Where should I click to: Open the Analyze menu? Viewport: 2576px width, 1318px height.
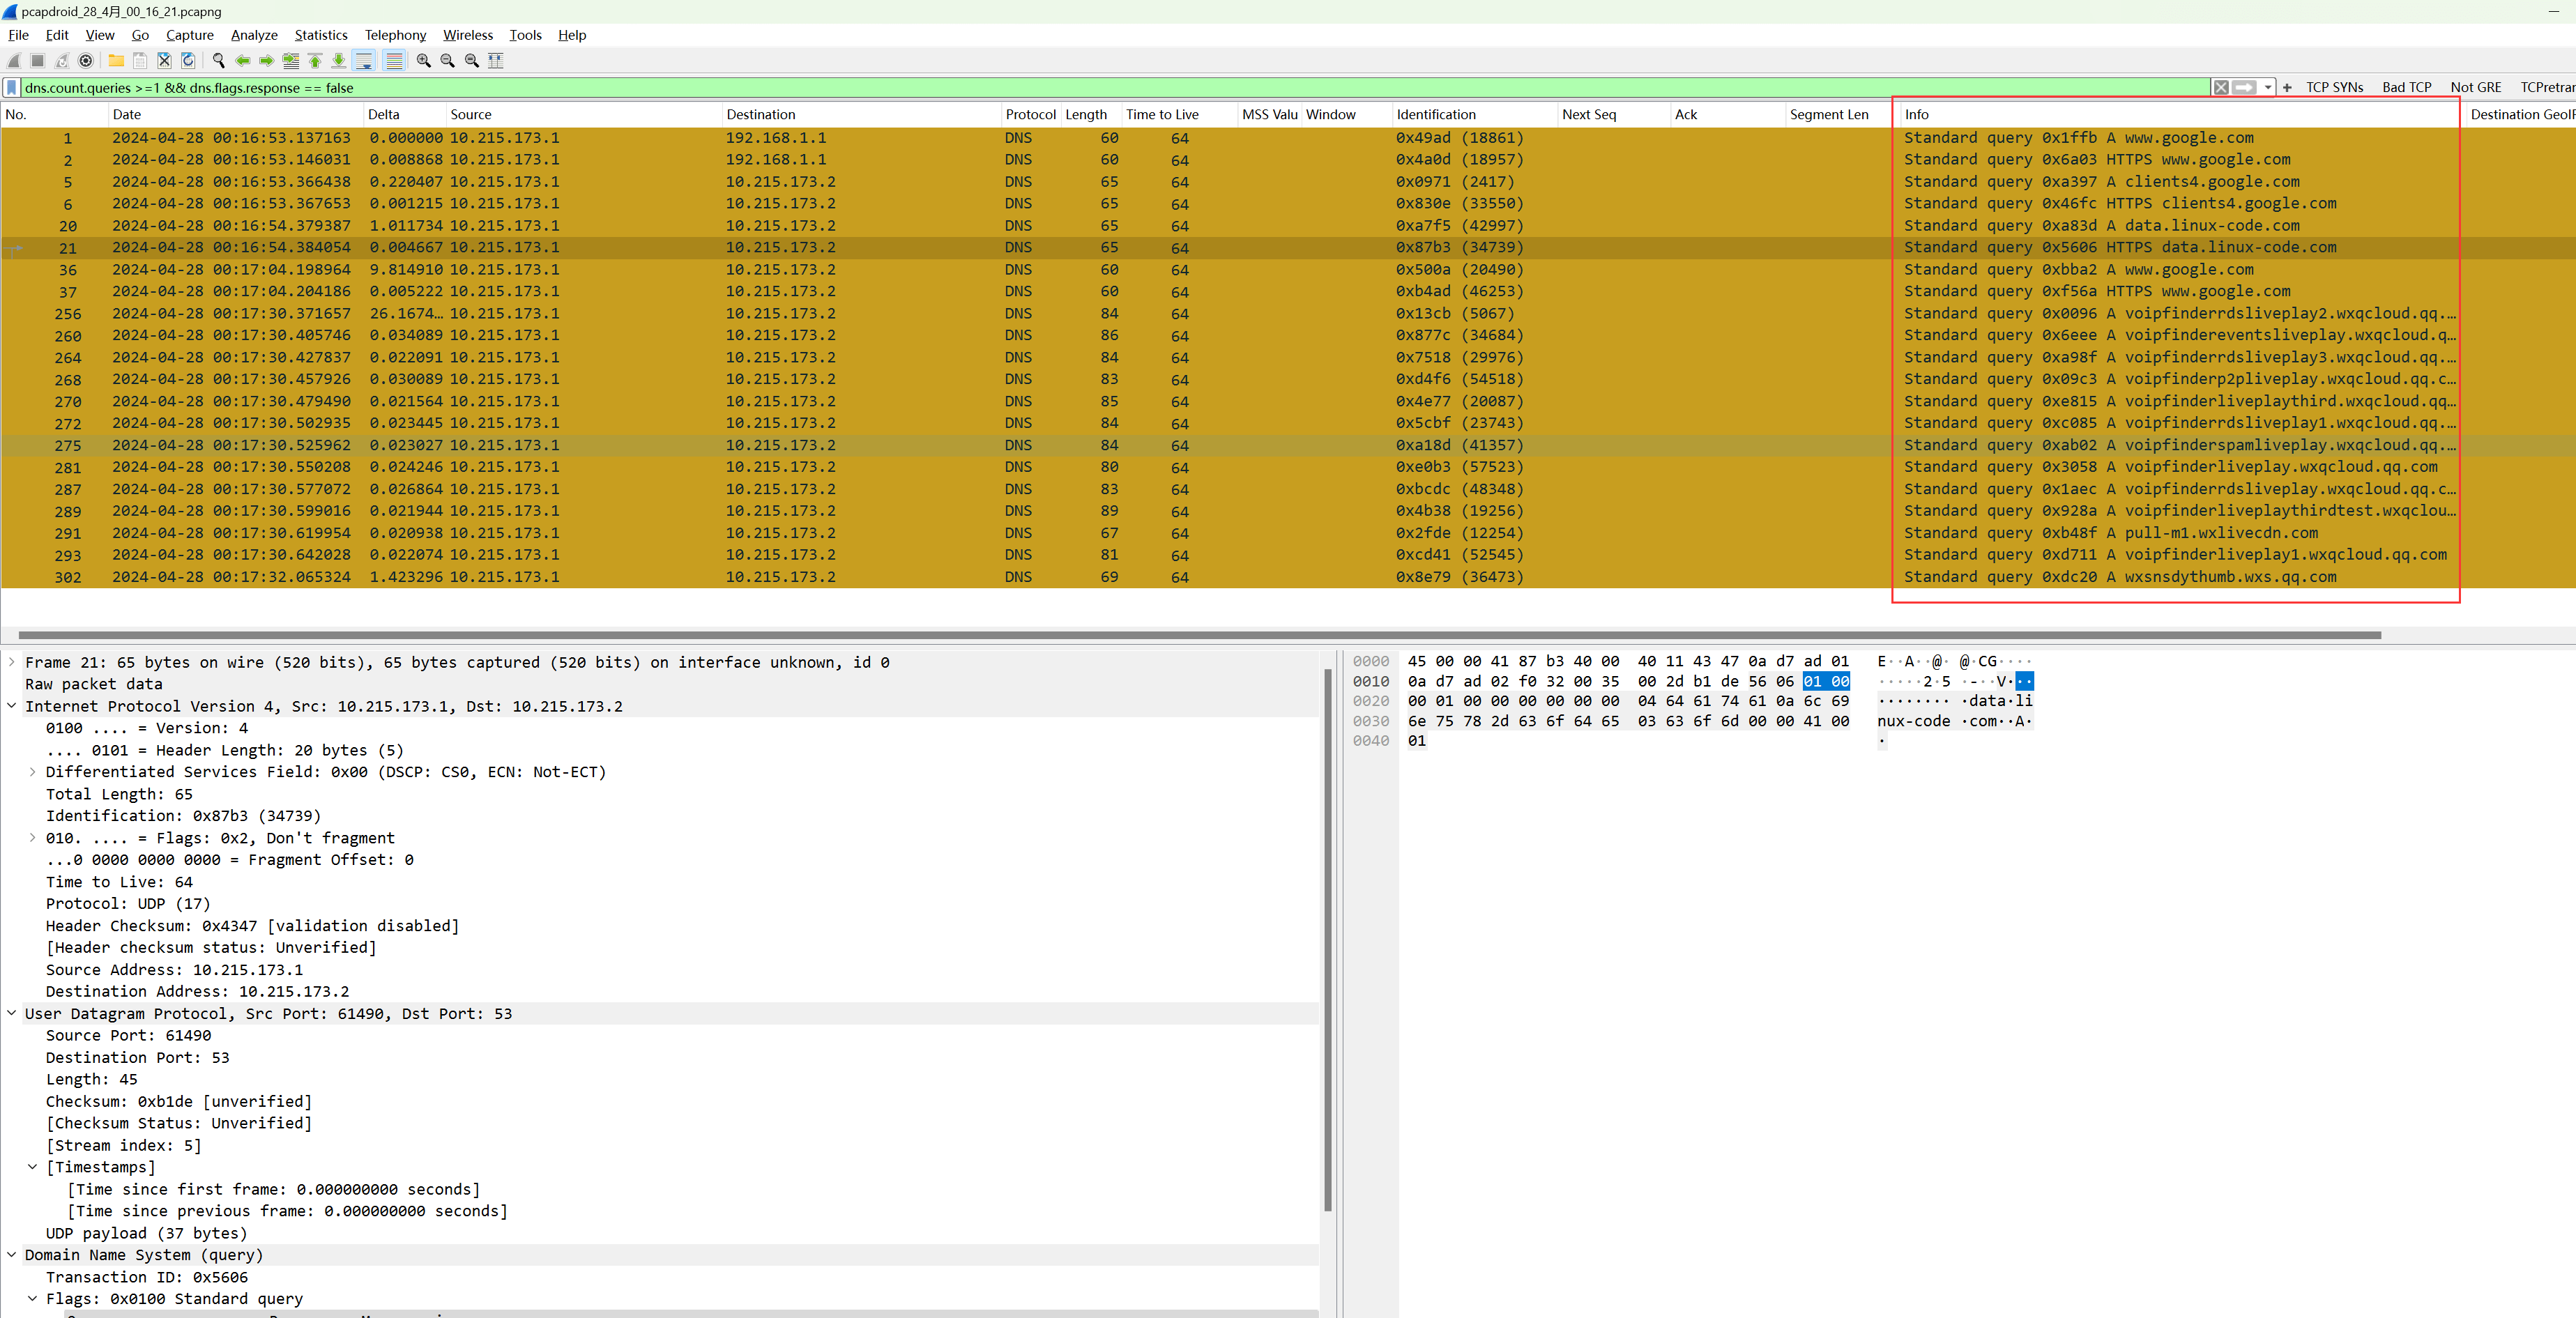(254, 35)
